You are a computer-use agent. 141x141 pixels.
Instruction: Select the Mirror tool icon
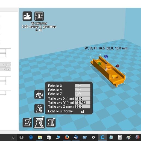pos(51,123)
